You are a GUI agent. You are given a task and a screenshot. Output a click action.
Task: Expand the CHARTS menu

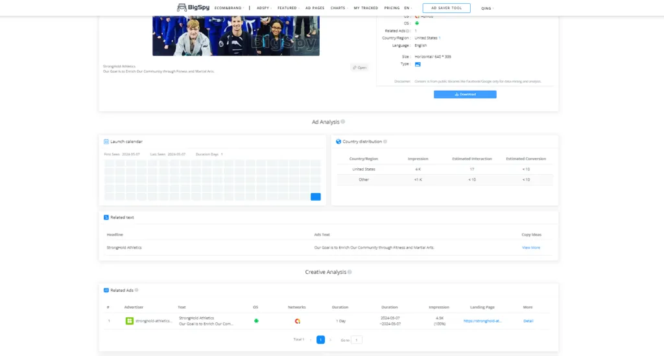(x=338, y=8)
